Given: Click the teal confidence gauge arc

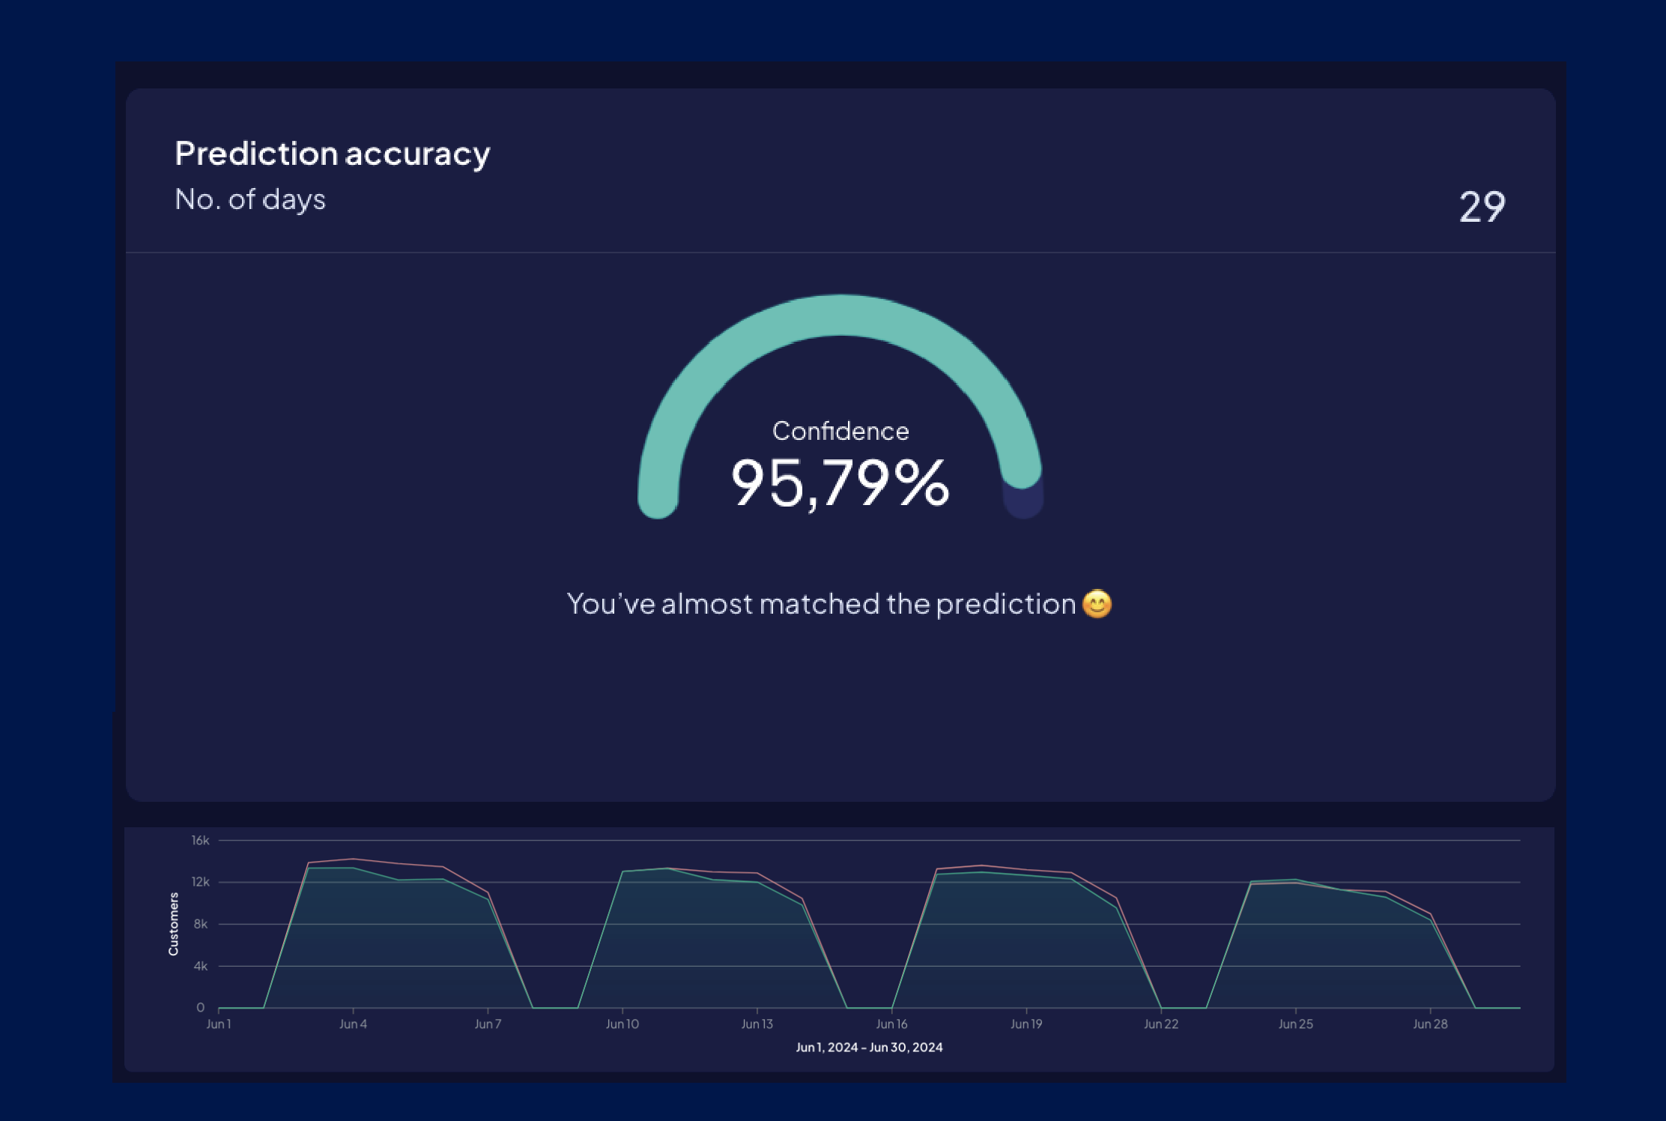Looking at the screenshot, I should tap(839, 315).
